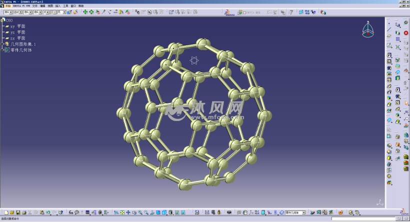Open the 编辑 (Edit) menu
The width and height of the screenshot is (410, 222).
point(42,6)
